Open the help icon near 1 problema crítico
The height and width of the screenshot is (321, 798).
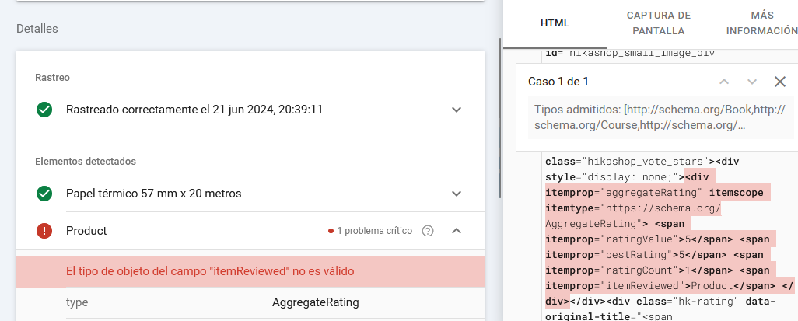[x=427, y=231]
